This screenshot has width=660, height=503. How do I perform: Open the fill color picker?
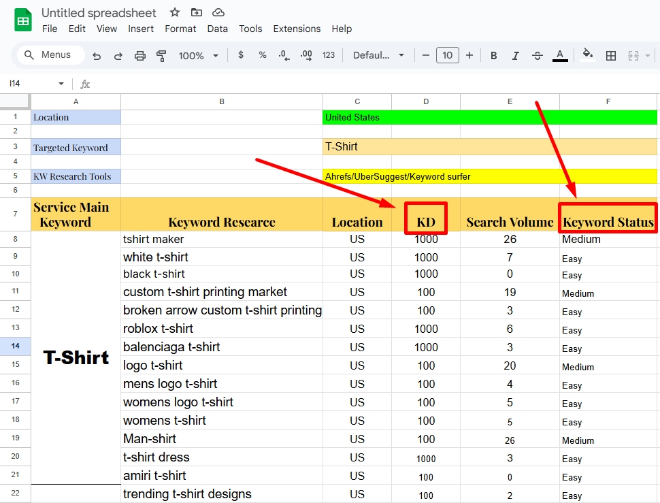(587, 55)
